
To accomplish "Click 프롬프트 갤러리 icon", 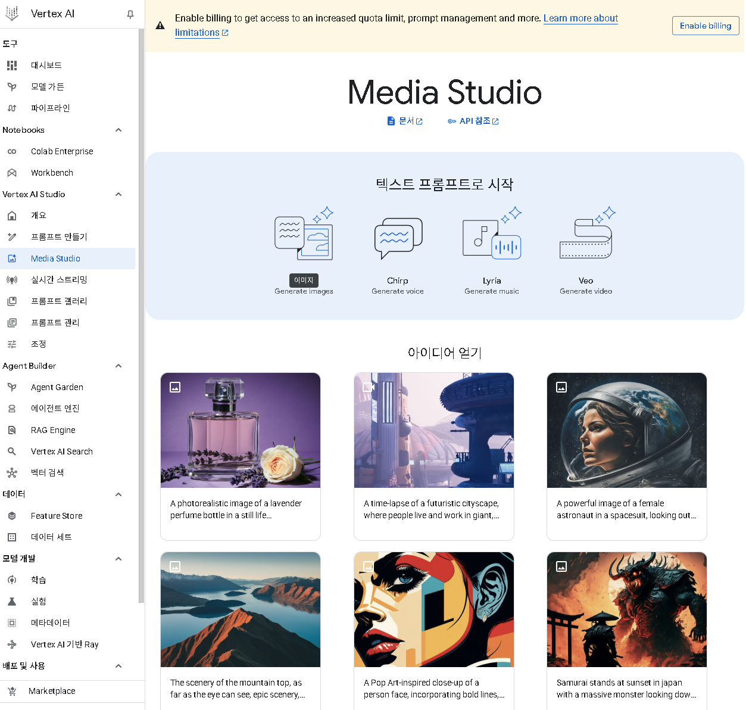I will coord(12,301).
